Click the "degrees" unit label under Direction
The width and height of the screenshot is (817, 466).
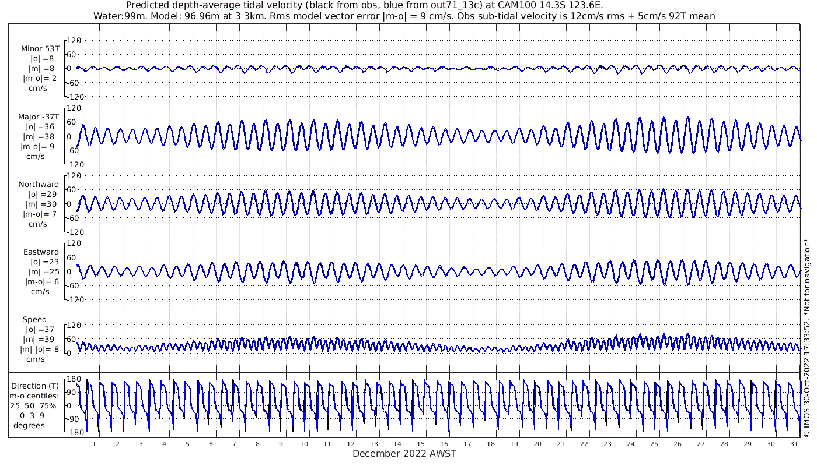29,425
